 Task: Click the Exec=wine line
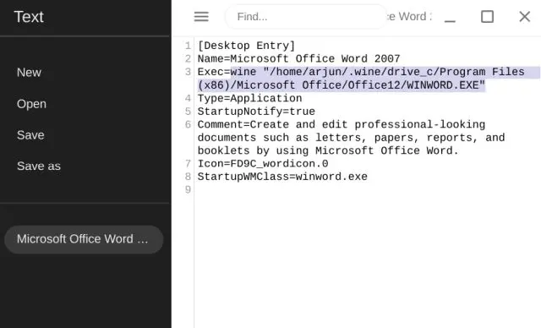click(x=361, y=79)
